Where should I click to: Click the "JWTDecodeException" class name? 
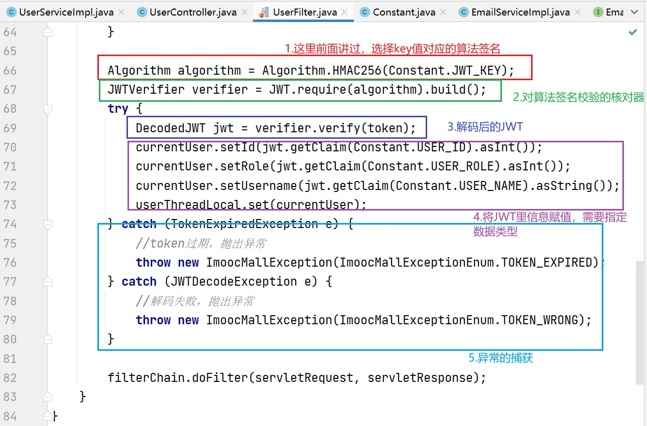coord(234,282)
